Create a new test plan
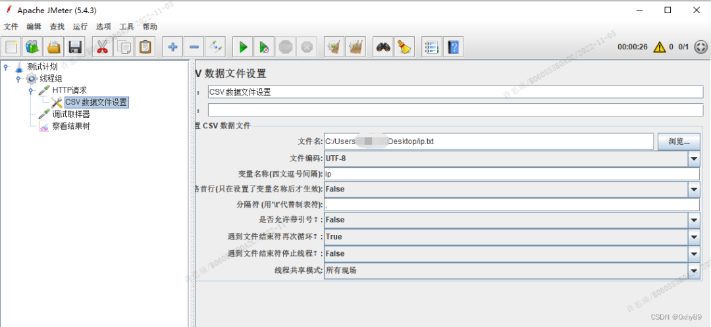The width and height of the screenshot is (711, 327). [x=11, y=47]
